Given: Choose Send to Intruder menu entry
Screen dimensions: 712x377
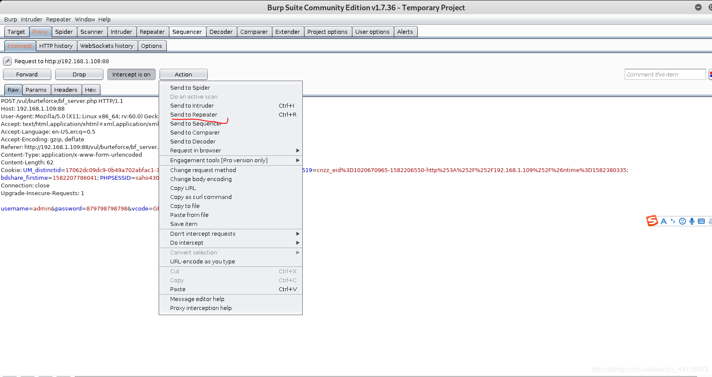Looking at the screenshot, I should click(230, 105).
